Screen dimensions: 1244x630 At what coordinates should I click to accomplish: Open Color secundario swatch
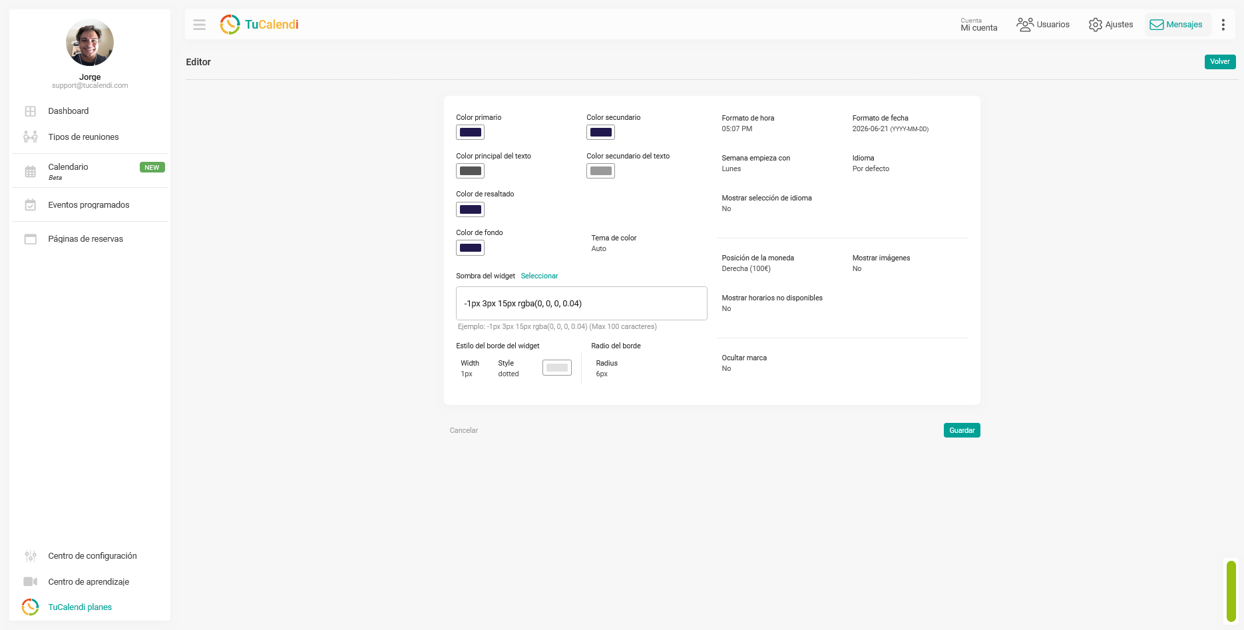tap(600, 133)
